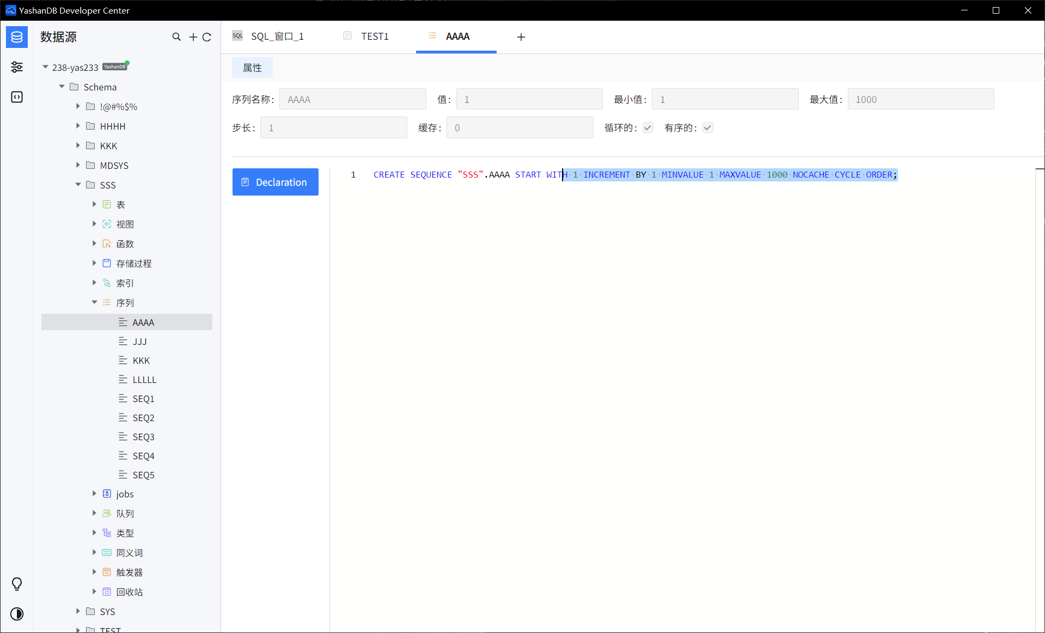The width and height of the screenshot is (1045, 633).
Task: Open the data source sidebar icon
Action: coord(17,37)
